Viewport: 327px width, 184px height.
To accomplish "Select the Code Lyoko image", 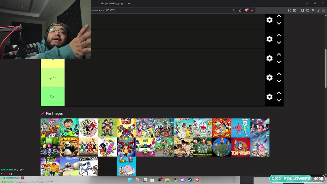I will tap(50, 147).
